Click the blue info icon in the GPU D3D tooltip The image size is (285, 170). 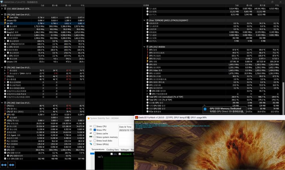click(x=205, y=109)
